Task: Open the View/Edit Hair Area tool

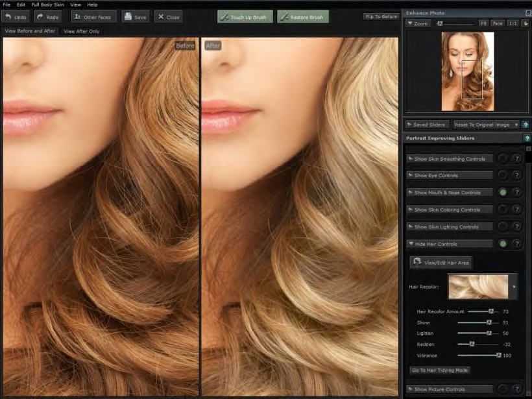Action: click(x=441, y=263)
